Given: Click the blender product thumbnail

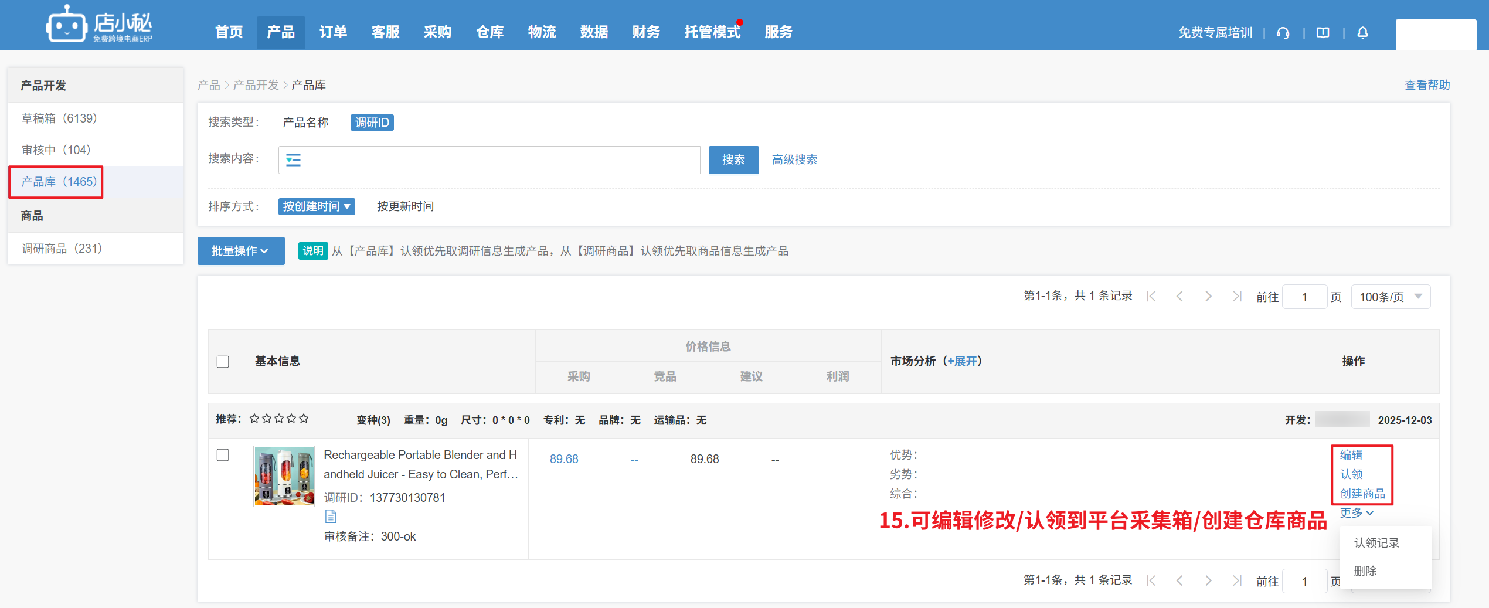Looking at the screenshot, I should 284,476.
